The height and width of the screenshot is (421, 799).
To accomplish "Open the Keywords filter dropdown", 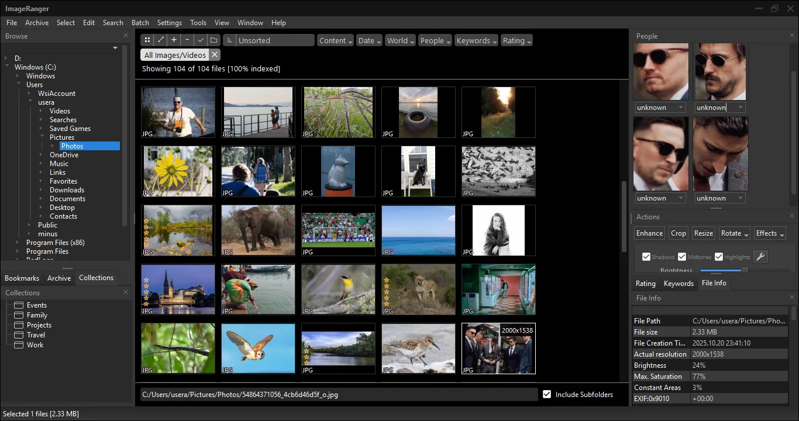I will coord(477,40).
